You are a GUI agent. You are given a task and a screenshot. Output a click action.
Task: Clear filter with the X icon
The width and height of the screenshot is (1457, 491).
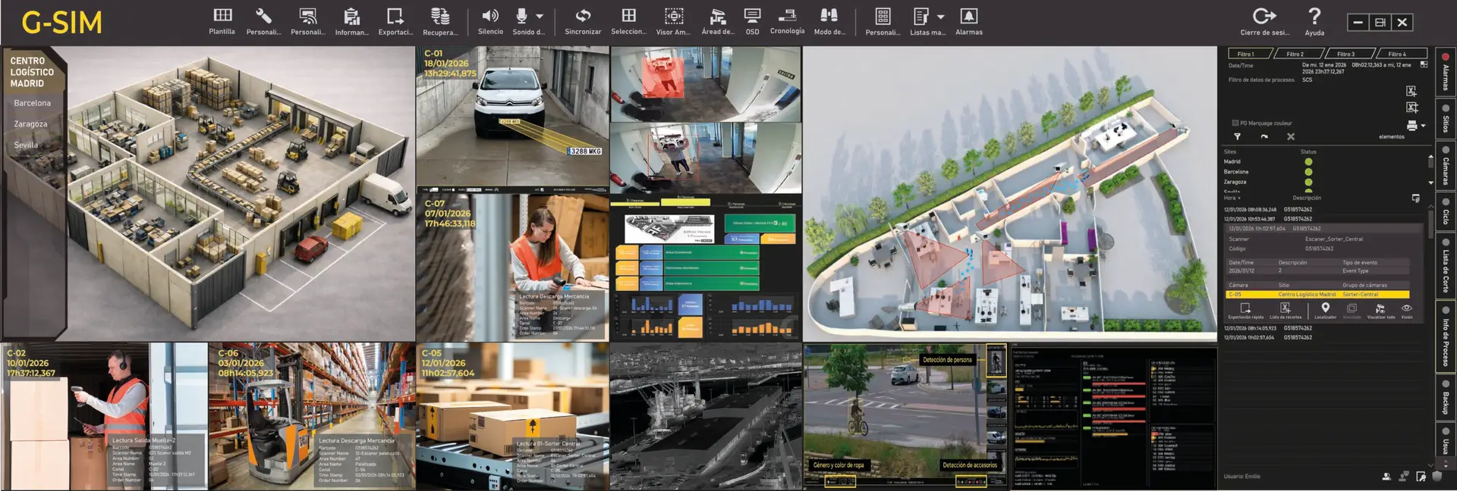tap(1291, 137)
